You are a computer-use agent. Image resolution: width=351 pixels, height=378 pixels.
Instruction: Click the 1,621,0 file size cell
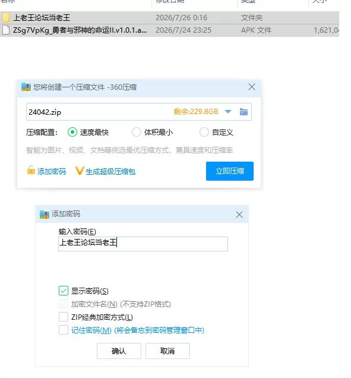point(326,30)
